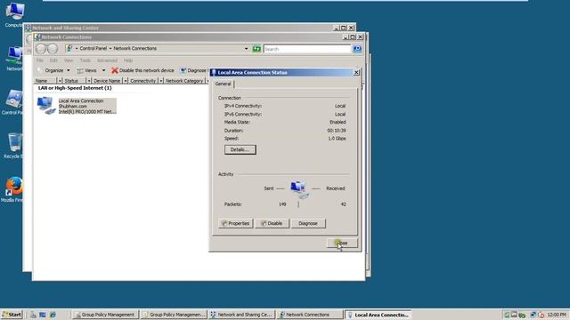Select the Local Area Connection adapter icon

tap(46, 106)
